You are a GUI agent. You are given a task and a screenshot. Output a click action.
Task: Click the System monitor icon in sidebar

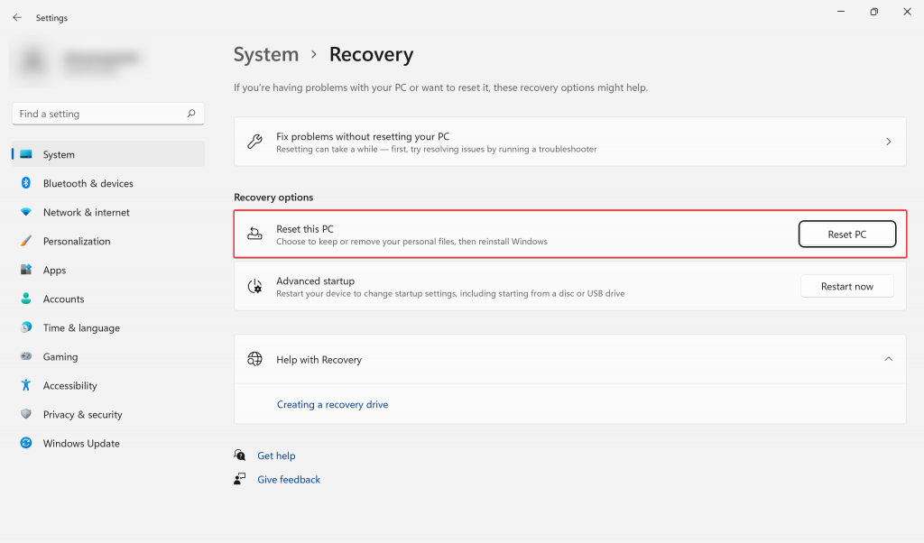(x=26, y=154)
